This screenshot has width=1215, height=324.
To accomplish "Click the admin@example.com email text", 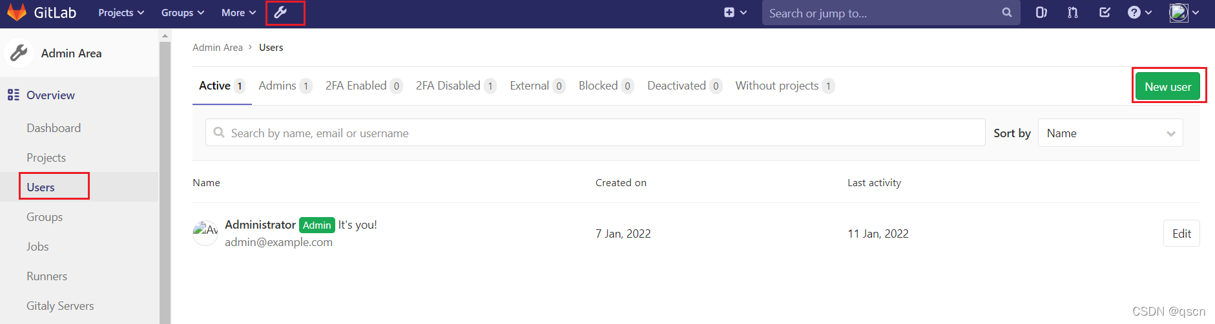I will click(278, 242).
